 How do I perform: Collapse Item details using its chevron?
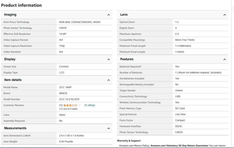[x=109, y=80]
